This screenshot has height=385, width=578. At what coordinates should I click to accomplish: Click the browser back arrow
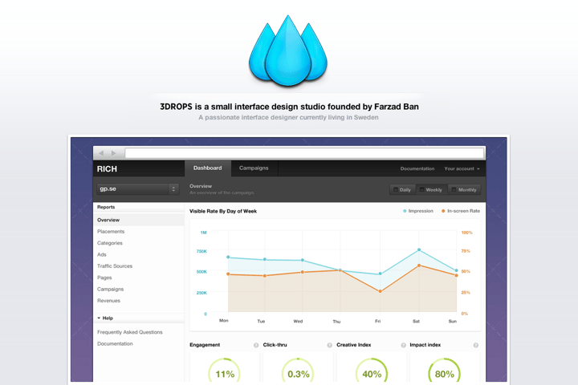pyautogui.click(x=101, y=153)
